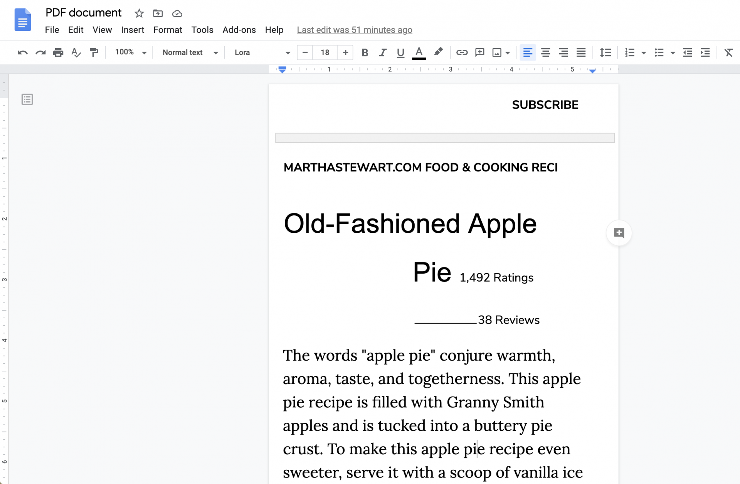Select the Paint format tool
The height and width of the screenshot is (484, 740).
[94, 52]
